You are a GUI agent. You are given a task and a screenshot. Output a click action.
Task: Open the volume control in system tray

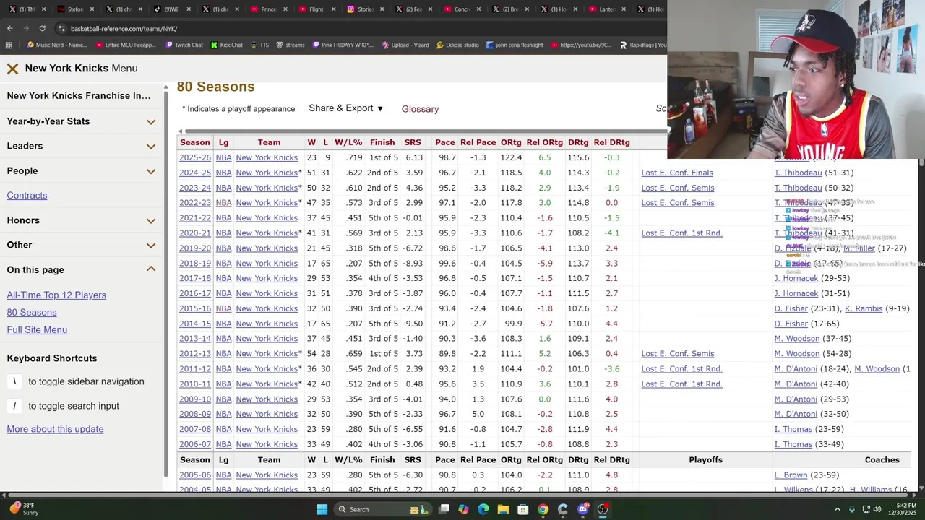877,509
